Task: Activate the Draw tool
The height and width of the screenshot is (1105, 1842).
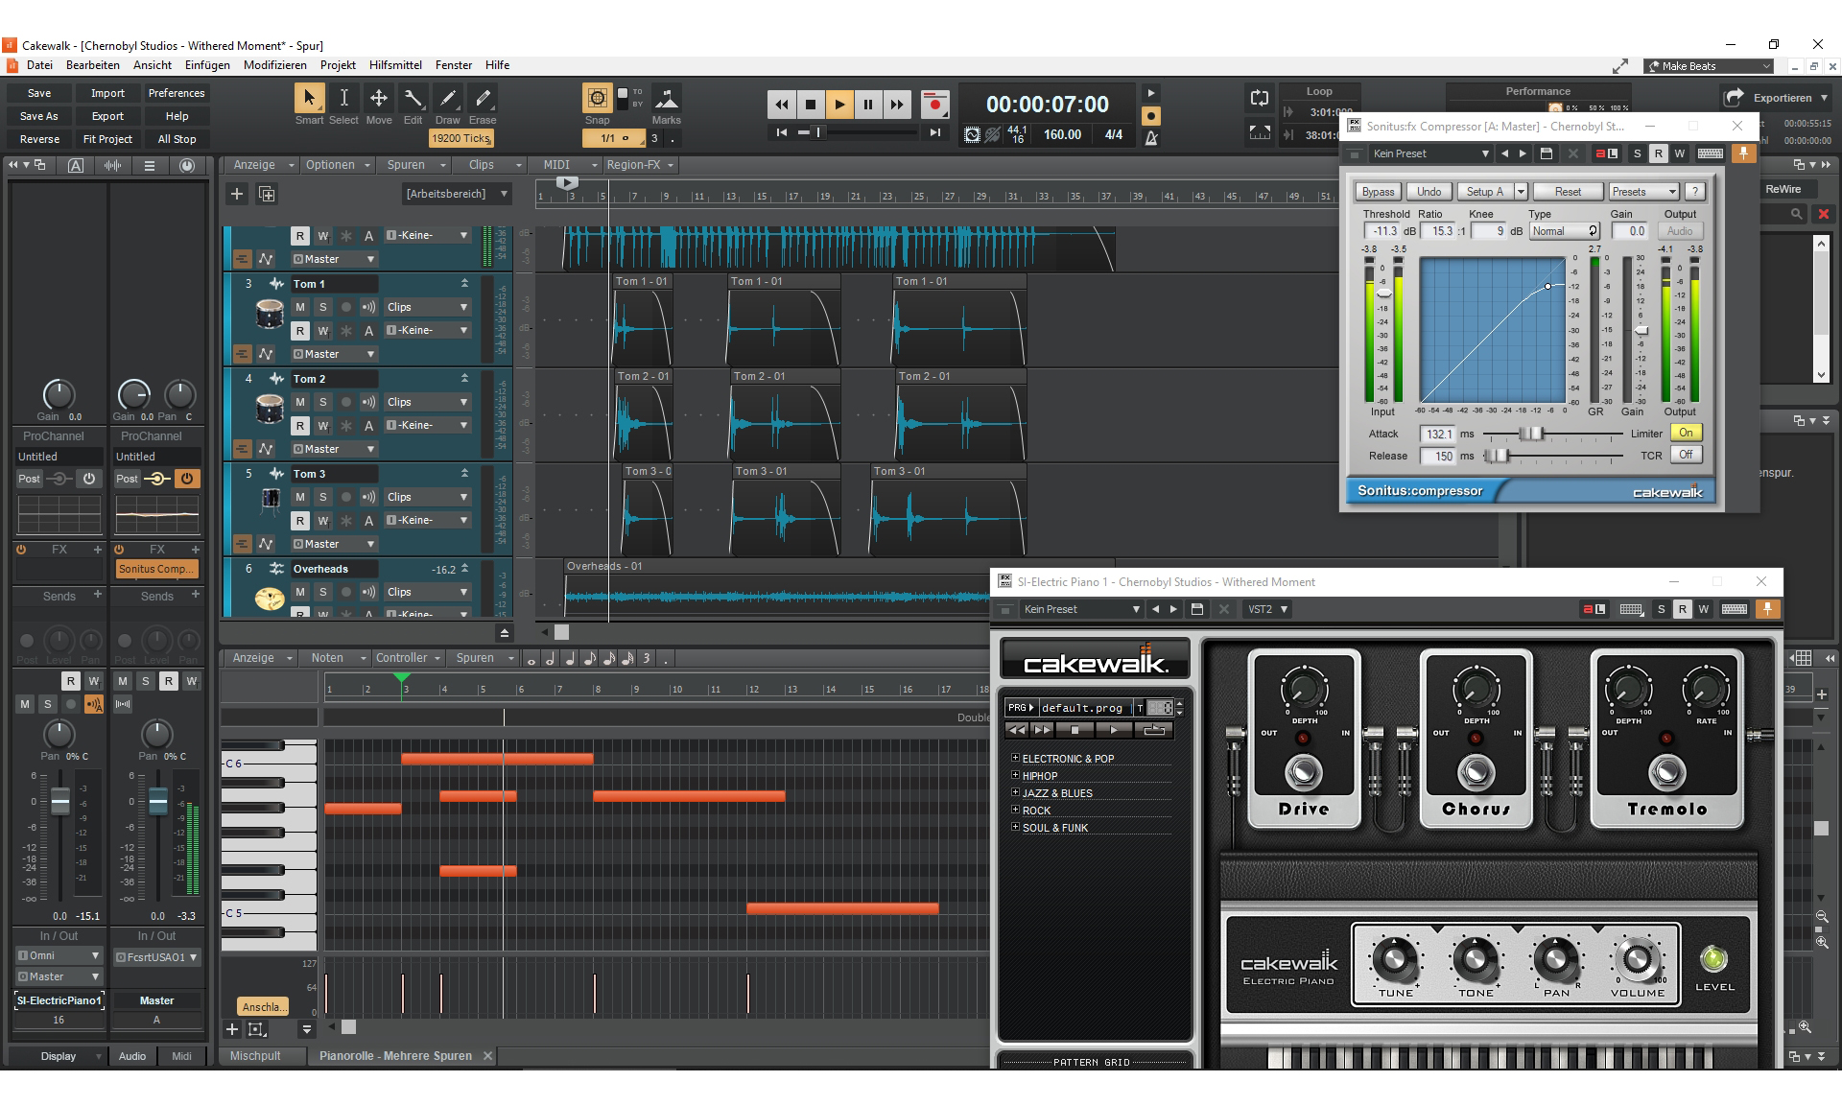Action: (447, 99)
